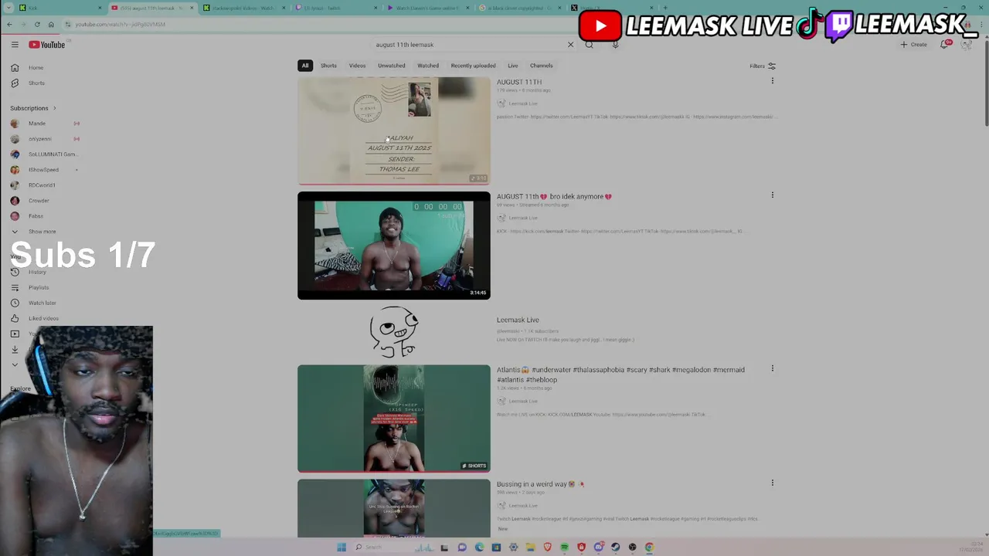The image size is (989, 556).
Task: Click the browser address bar
Action: click(309, 24)
